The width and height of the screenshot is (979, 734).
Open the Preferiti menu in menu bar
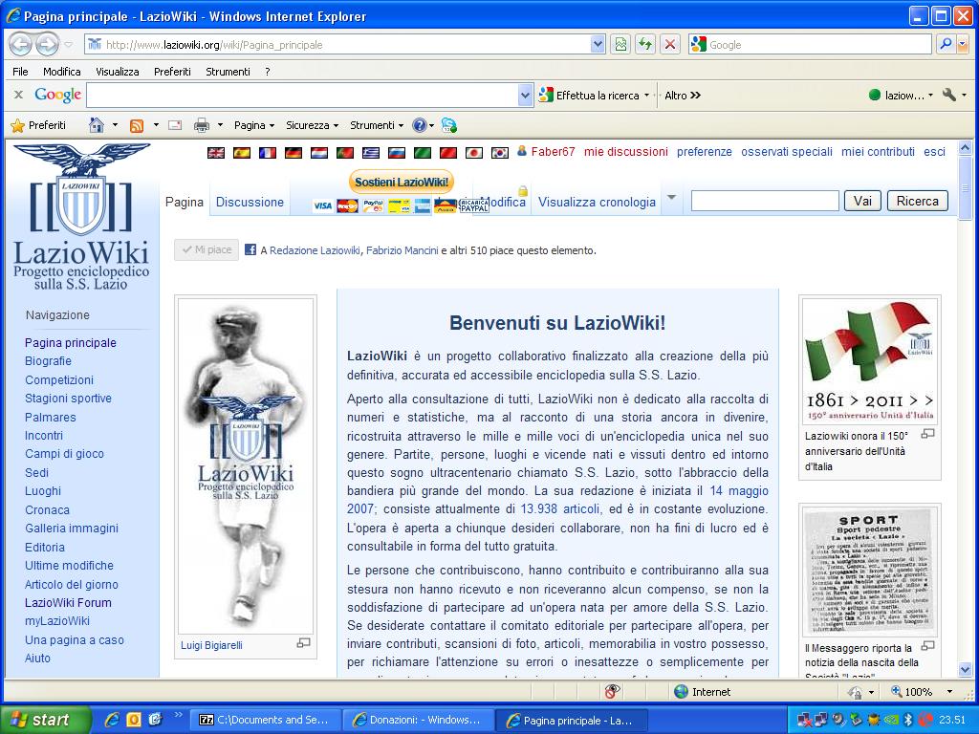tap(172, 72)
